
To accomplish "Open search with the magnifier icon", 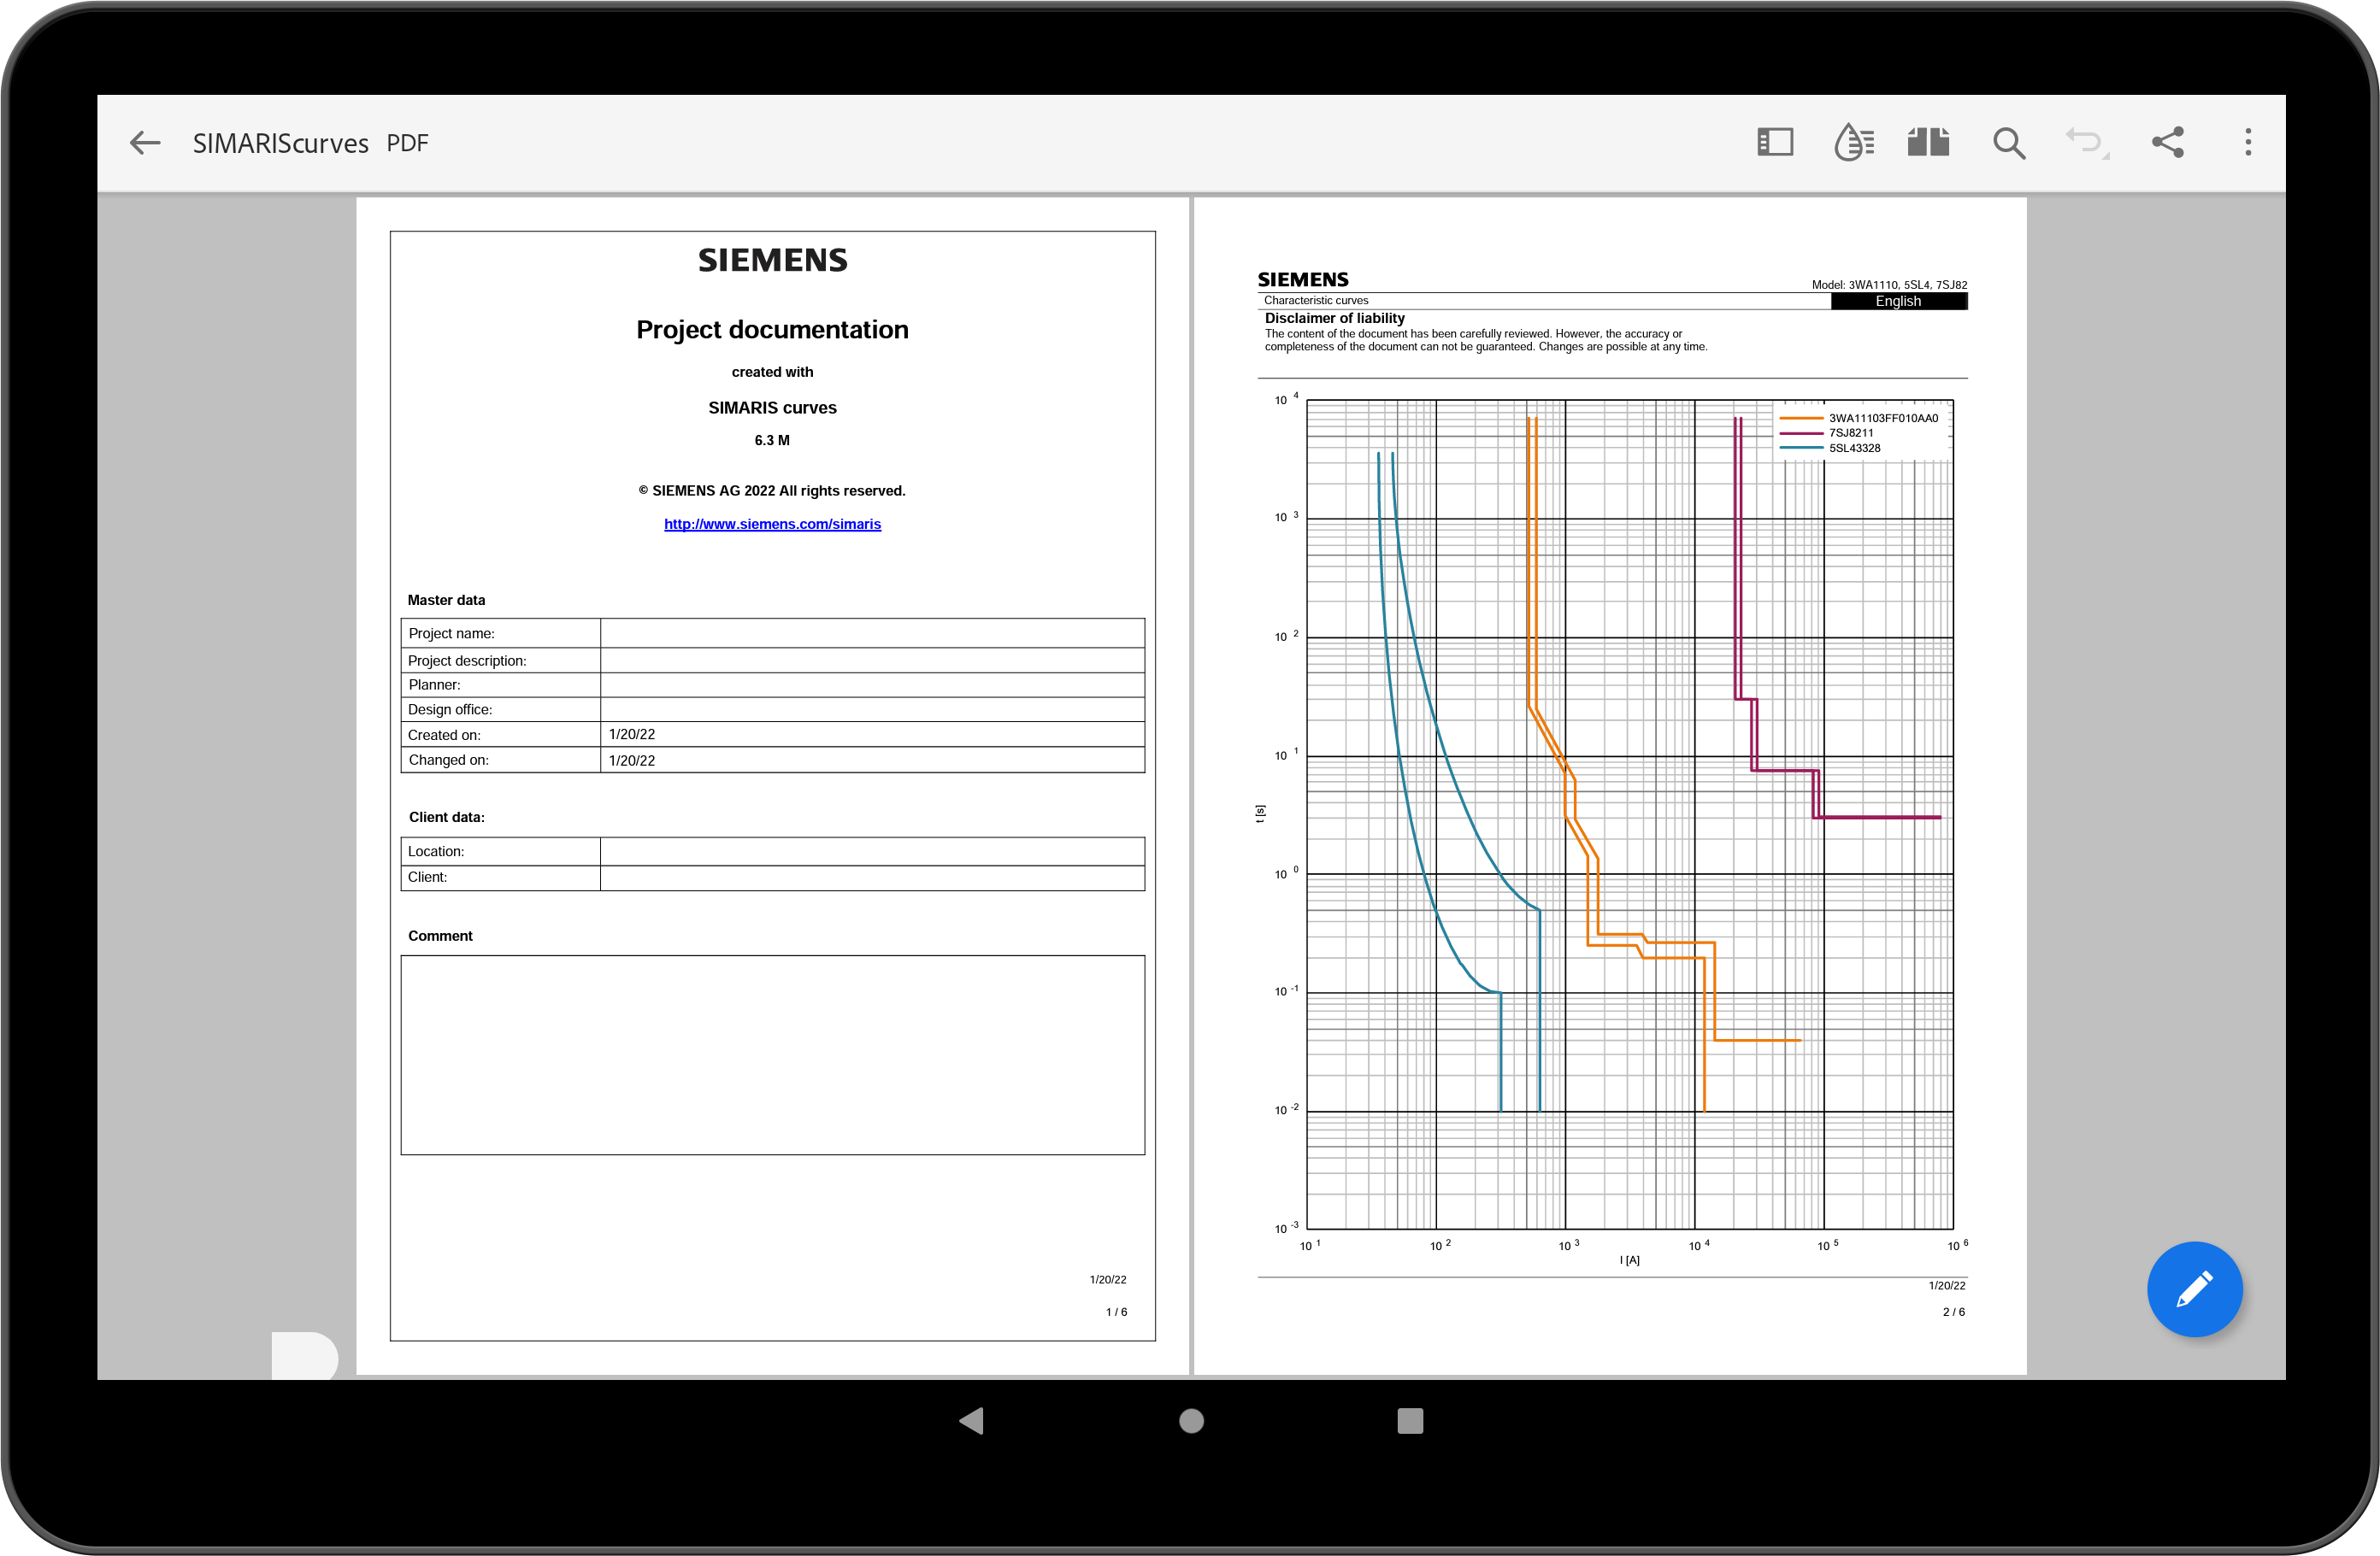I will (2008, 143).
